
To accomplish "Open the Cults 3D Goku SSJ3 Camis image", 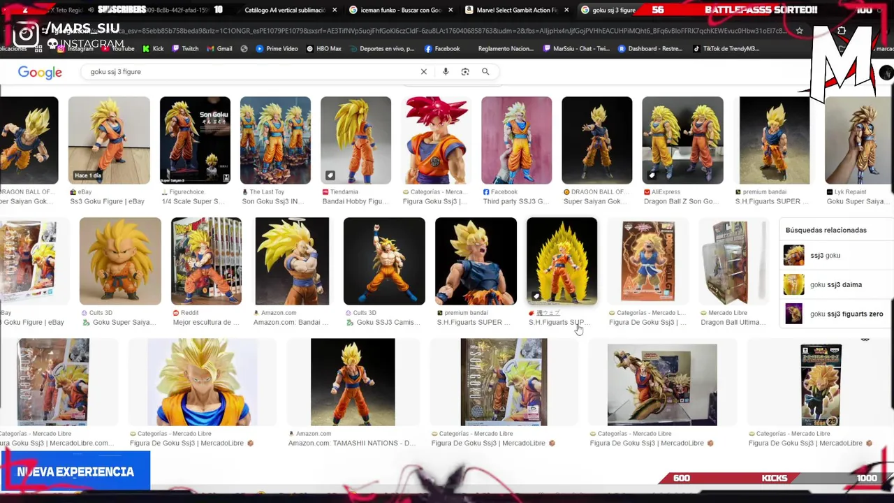I will [x=384, y=261].
